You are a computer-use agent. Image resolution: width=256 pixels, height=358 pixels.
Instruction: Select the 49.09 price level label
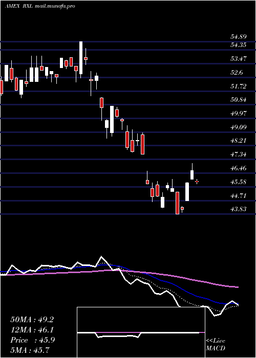pyautogui.click(x=238, y=127)
